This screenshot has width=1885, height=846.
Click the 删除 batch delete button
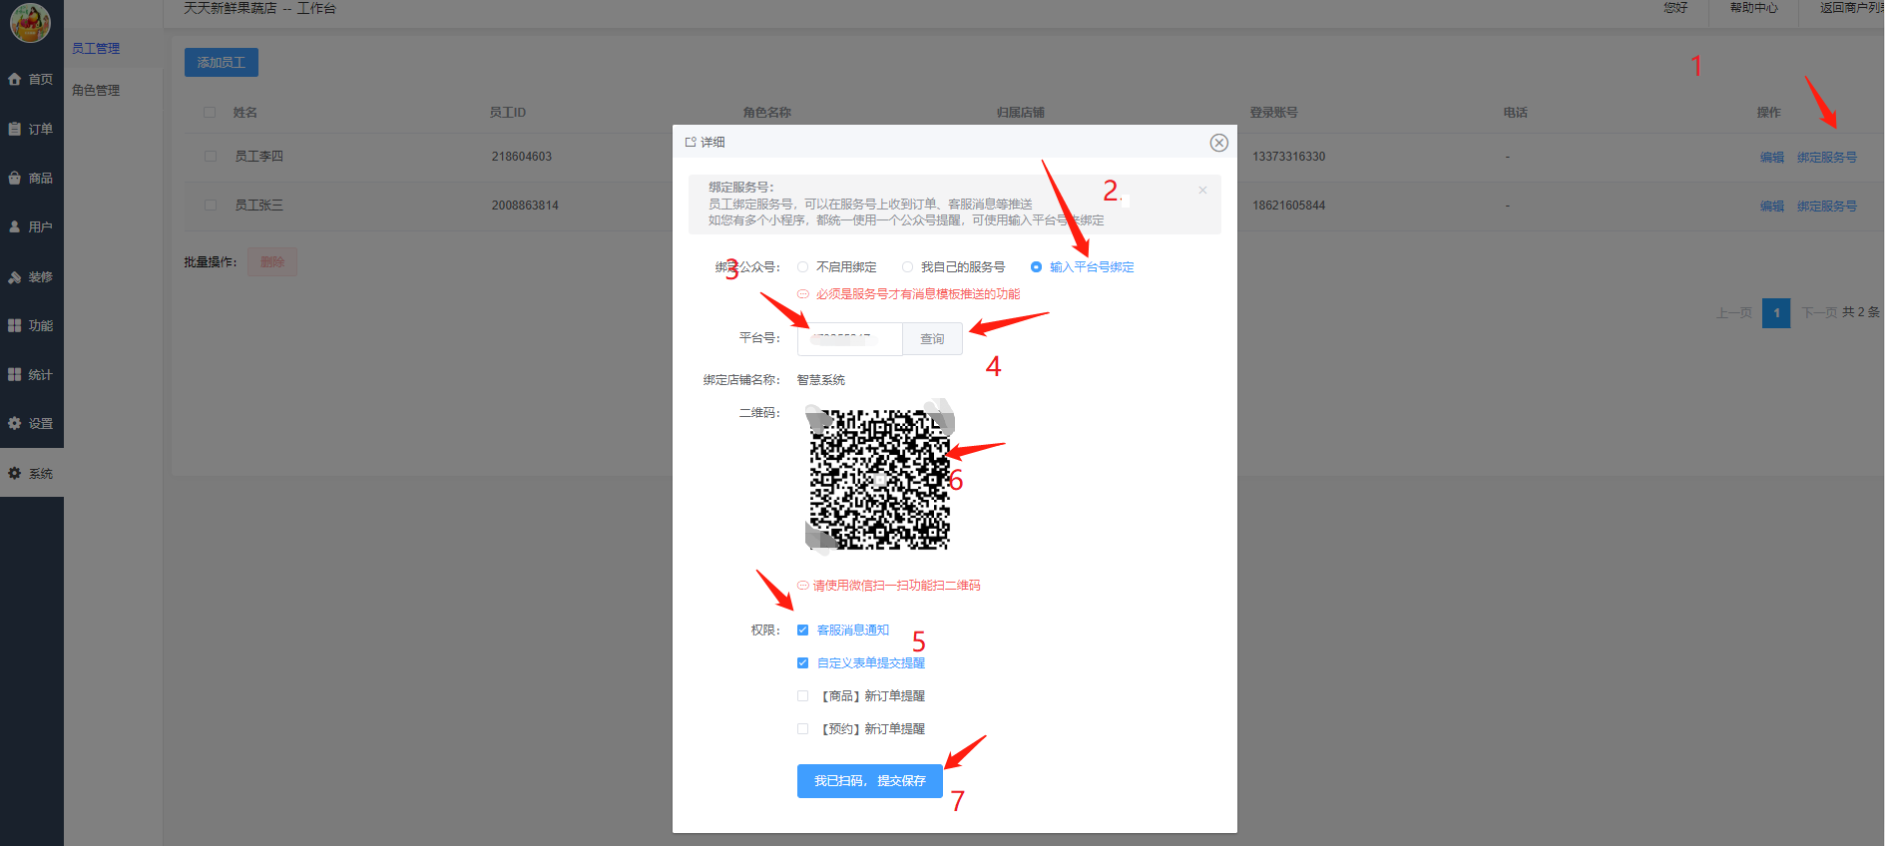click(271, 261)
